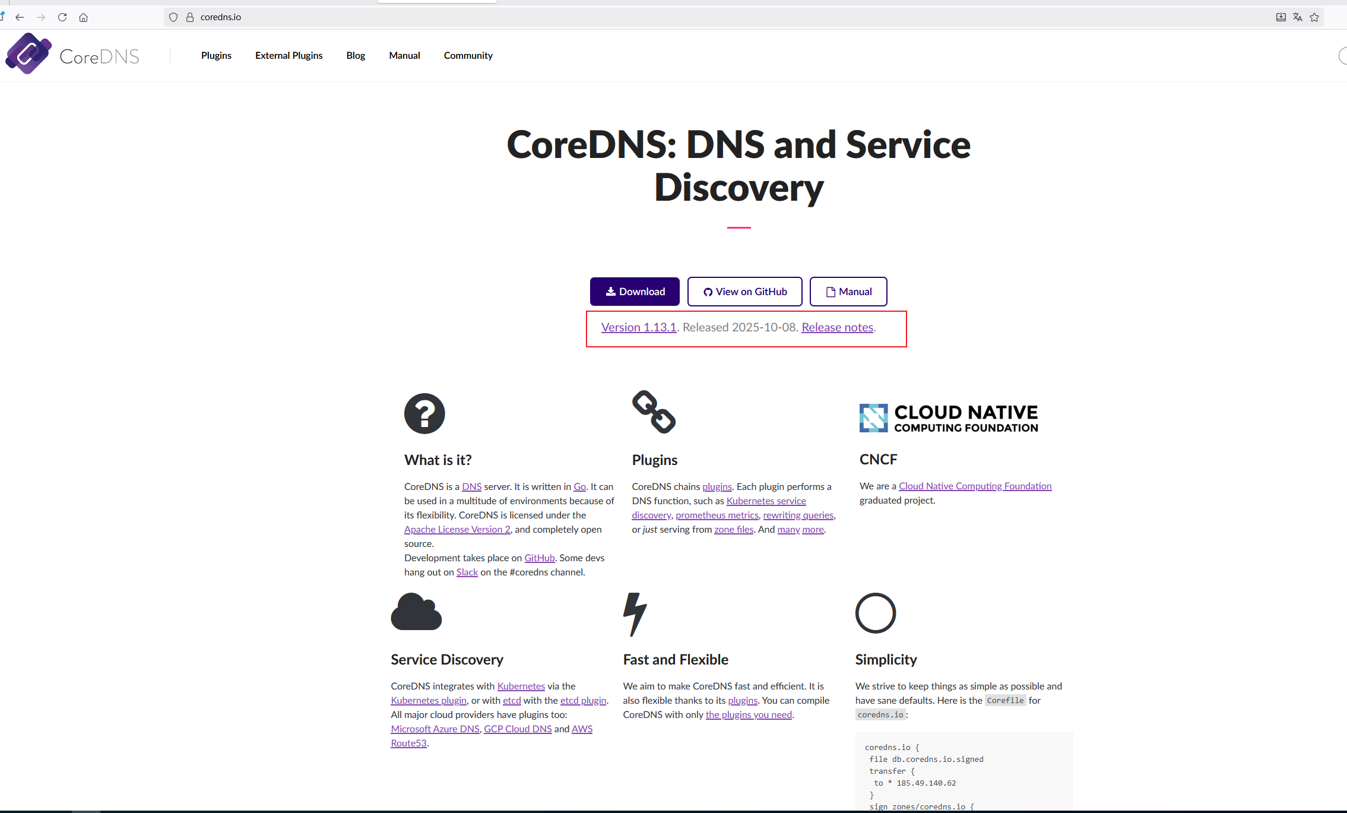Screen dimensions: 1347x813
Task: Reload the page with refresh icon
Action: [x=62, y=17]
